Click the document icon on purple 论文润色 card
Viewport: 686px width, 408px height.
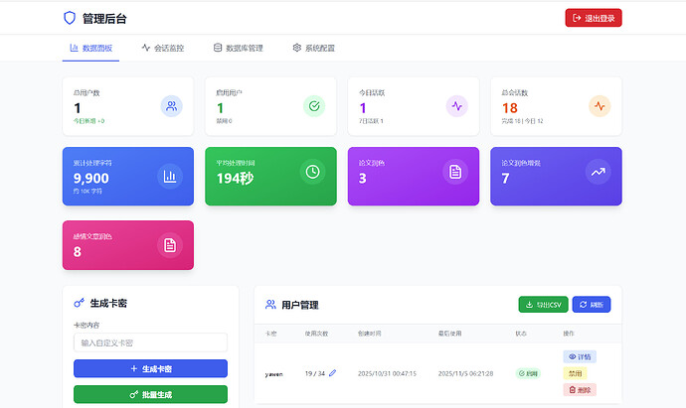tap(455, 172)
